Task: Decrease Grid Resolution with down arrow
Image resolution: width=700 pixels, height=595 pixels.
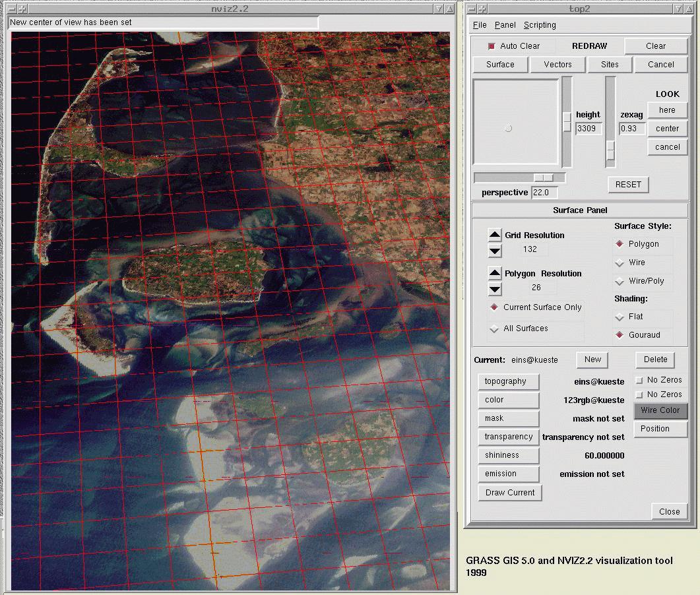Action: [495, 250]
